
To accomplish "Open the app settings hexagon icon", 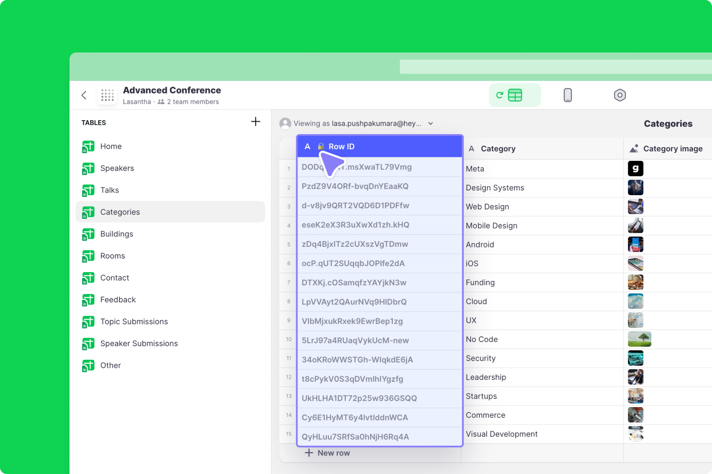I will [x=620, y=95].
